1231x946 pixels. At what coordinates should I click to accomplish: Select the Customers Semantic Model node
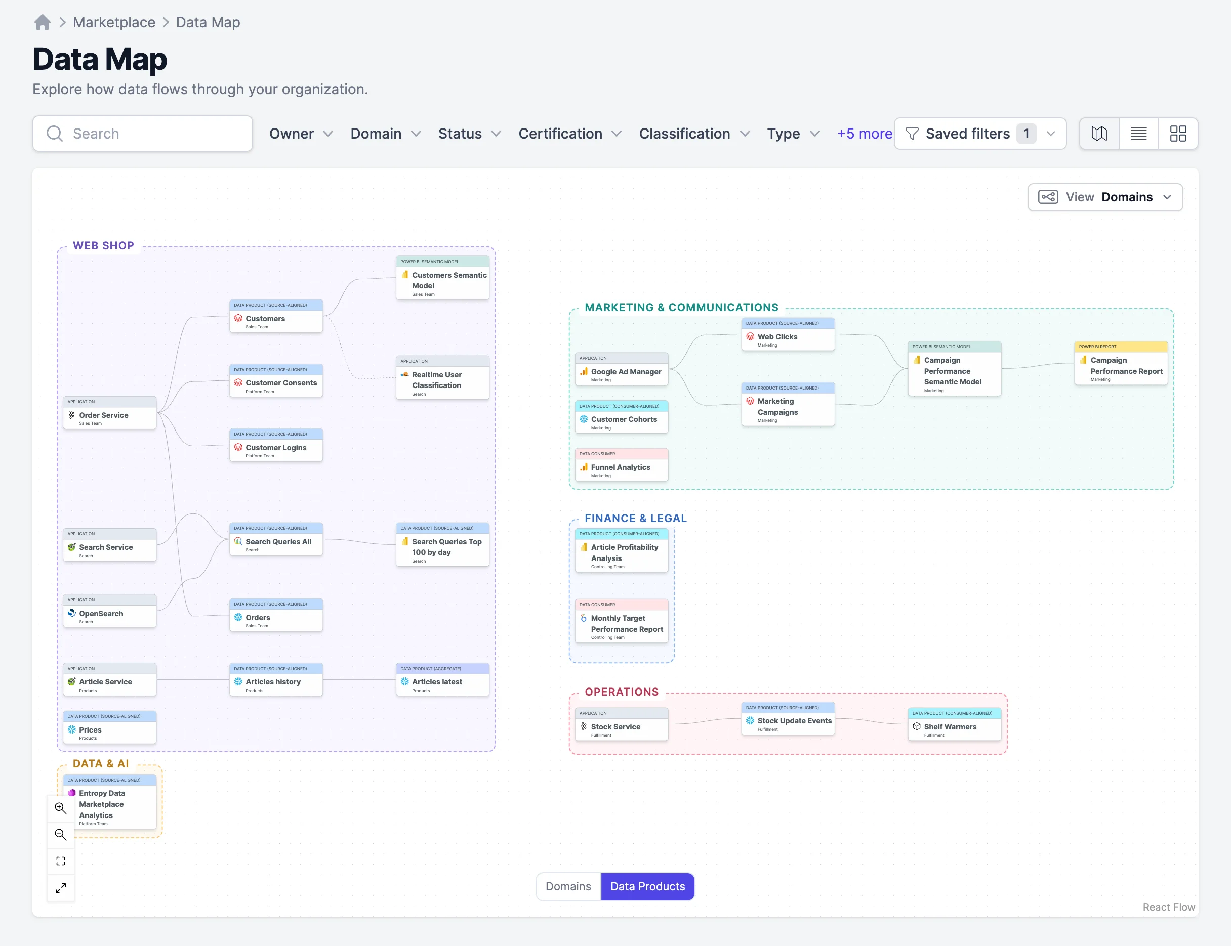pos(442,278)
